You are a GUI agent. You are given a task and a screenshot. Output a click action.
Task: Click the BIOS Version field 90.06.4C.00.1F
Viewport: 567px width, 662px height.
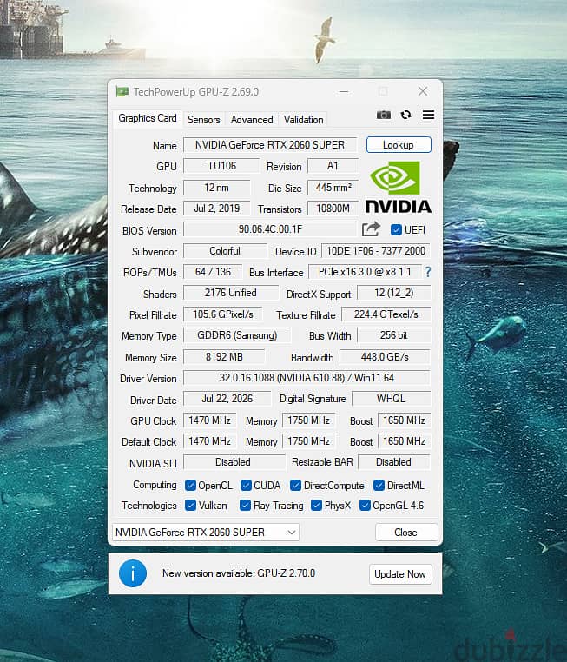point(270,229)
